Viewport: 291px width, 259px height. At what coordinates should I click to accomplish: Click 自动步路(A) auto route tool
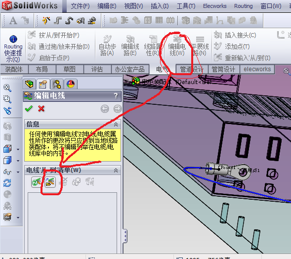click(x=107, y=46)
